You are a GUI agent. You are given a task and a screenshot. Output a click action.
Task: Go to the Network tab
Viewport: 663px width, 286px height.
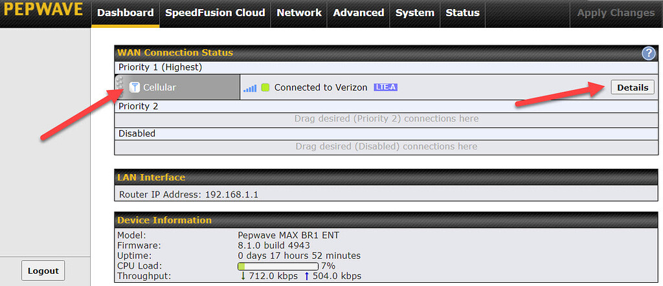tap(298, 13)
